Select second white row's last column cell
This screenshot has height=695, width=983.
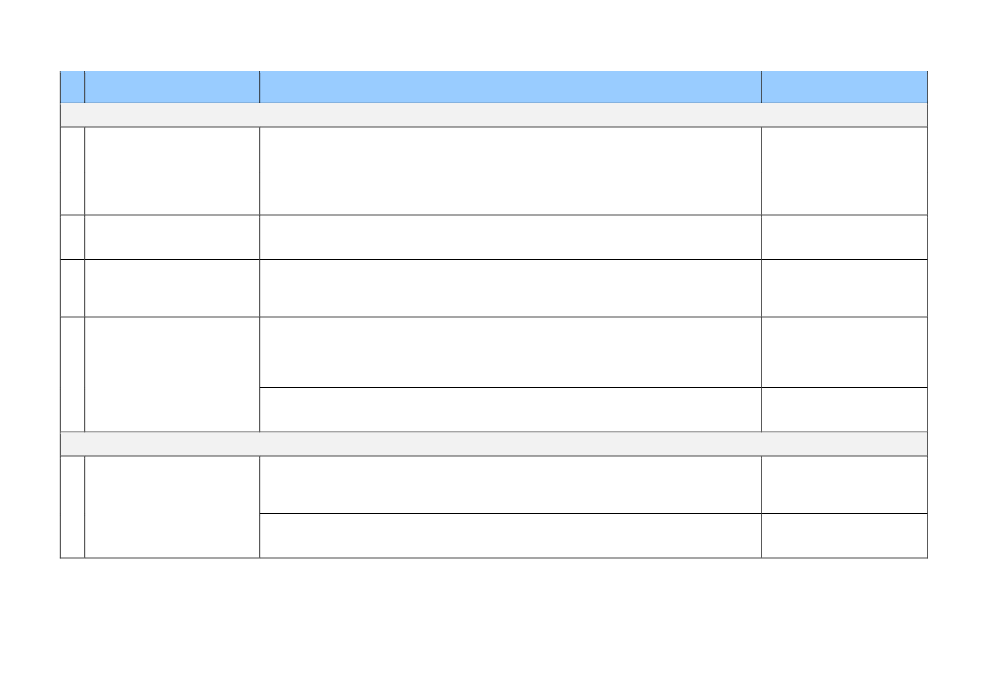[x=843, y=193]
